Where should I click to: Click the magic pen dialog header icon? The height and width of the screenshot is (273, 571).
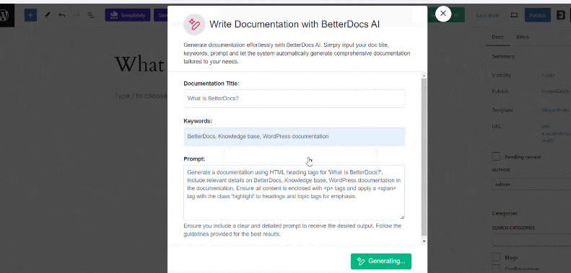(194, 24)
